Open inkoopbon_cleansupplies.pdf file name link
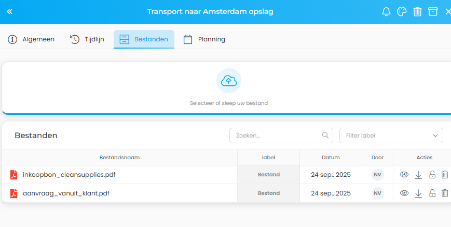The image size is (451, 227). pos(69,175)
